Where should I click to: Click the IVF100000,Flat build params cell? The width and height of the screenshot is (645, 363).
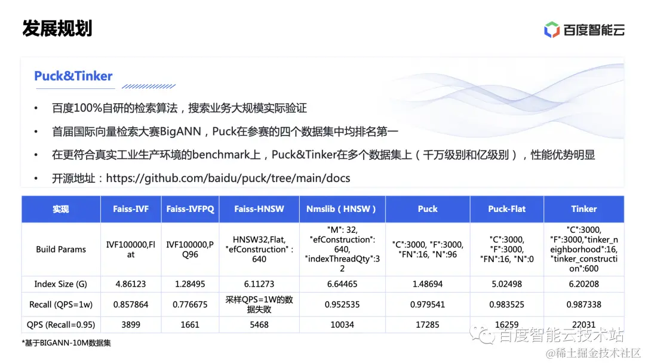[131, 250]
